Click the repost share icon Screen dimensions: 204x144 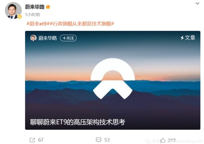(32, 140)
